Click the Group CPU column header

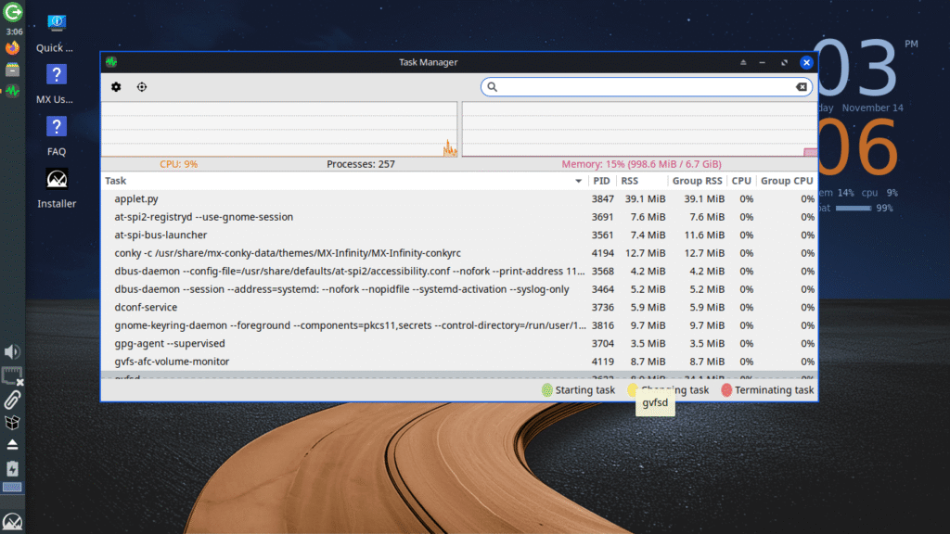tap(786, 181)
